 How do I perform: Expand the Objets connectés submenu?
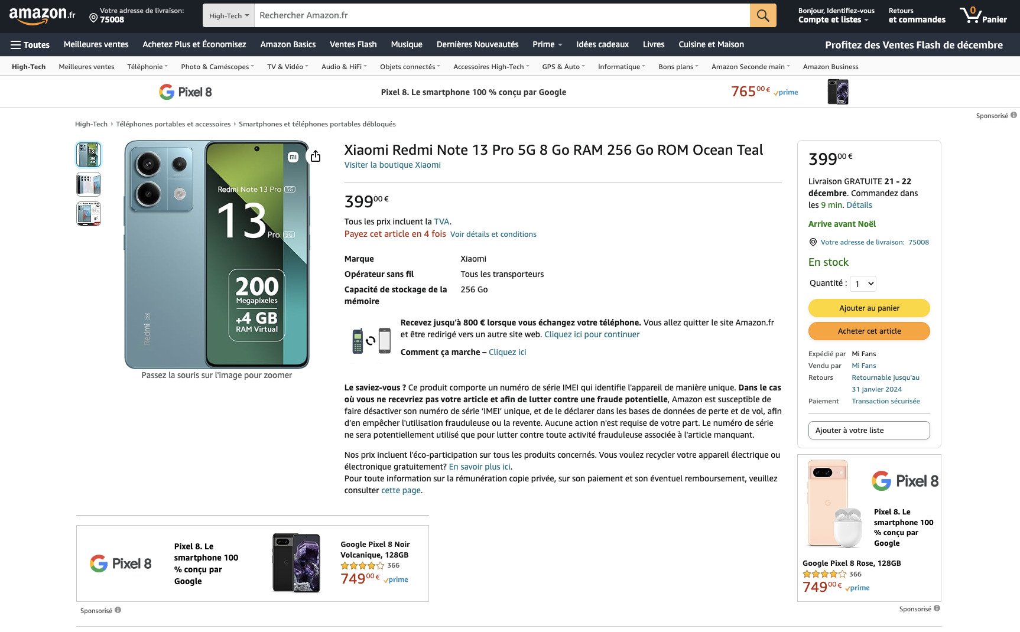(410, 67)
